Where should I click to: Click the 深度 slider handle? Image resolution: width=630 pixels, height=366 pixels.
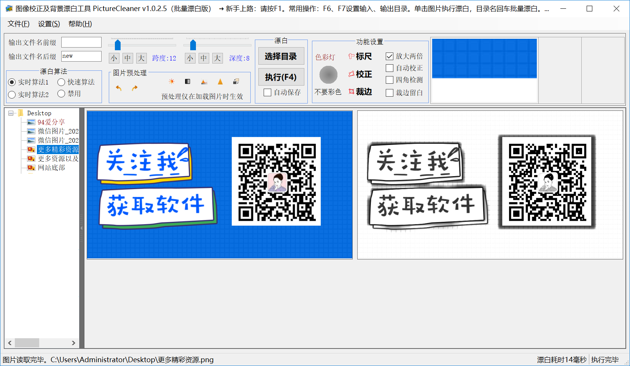pyautogui.click(x=193, y=45)
